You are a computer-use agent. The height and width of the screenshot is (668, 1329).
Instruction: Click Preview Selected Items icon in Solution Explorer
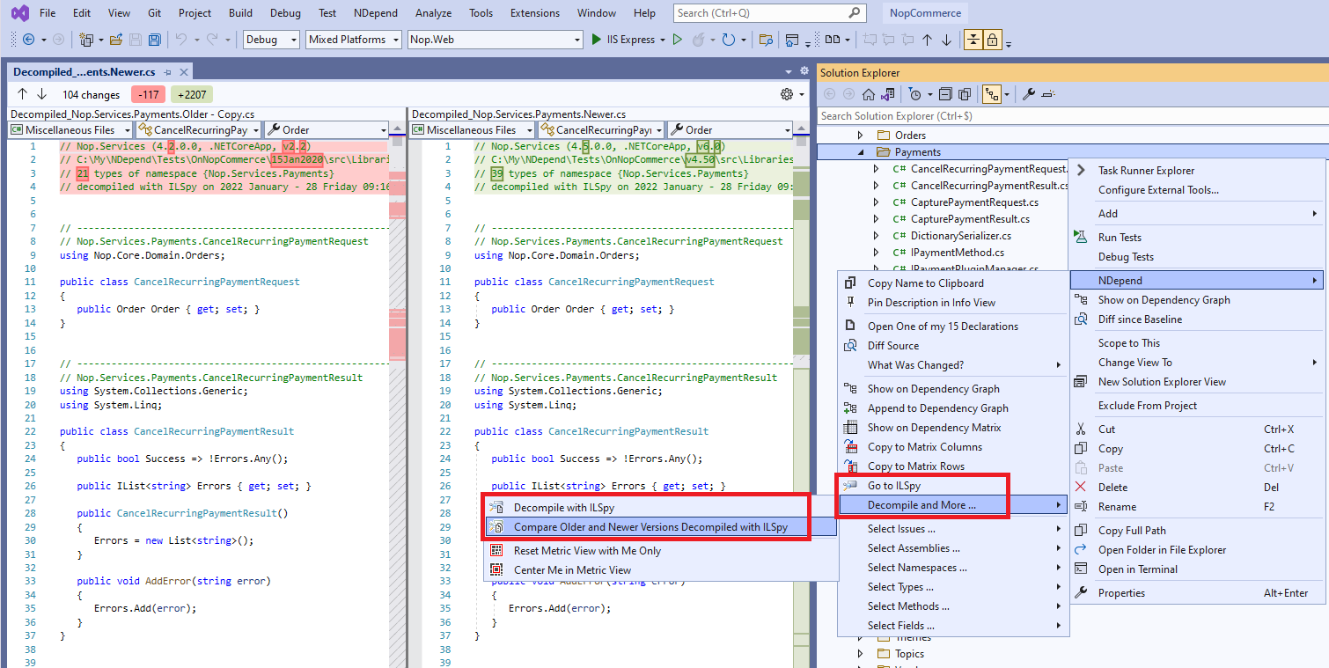(1048, 94)
